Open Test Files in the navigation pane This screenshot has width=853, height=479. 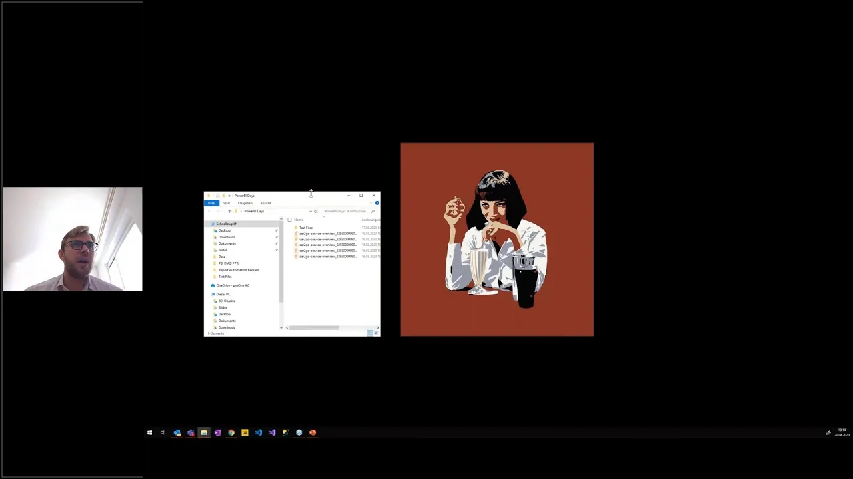tap(225, 277)
